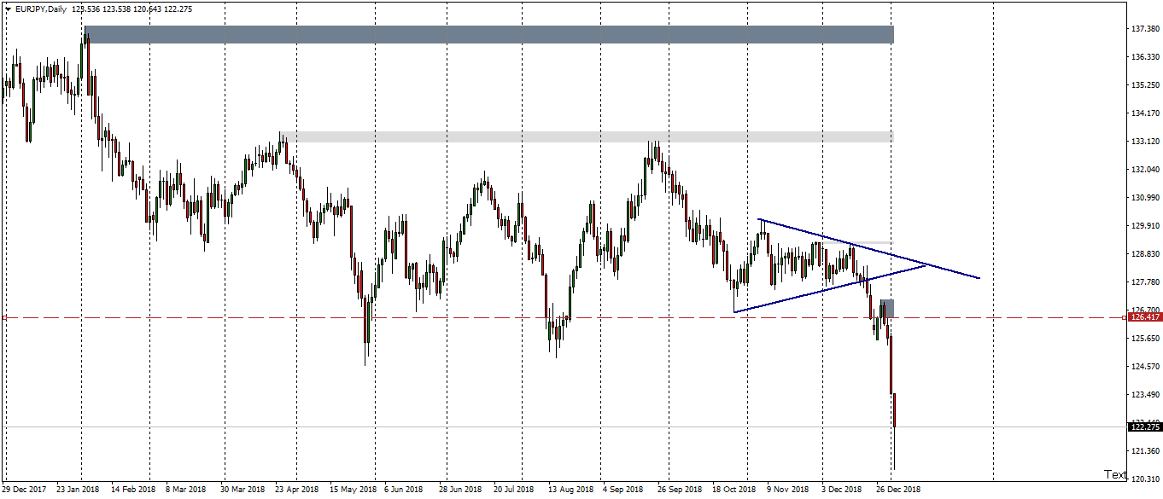Click the 134.170 price axis label
Viewport: 1163px width, 499px height.
coord(1144,113)
